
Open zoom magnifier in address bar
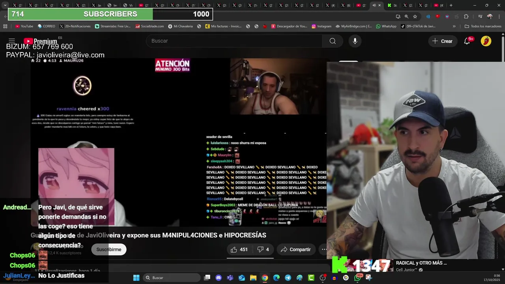(406, 17)
